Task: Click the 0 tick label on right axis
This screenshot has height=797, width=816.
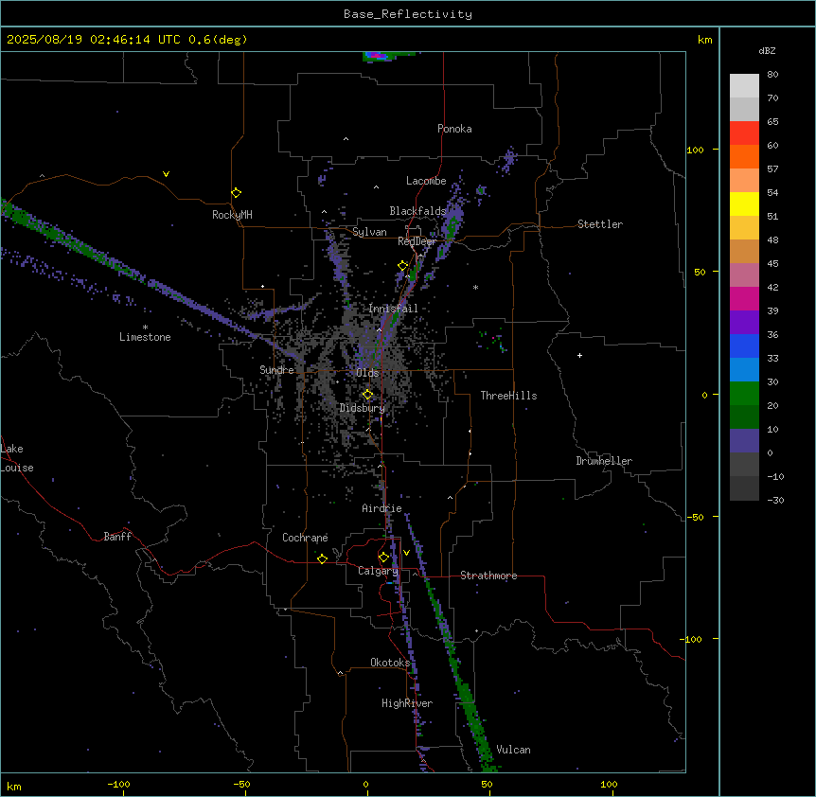Action: tap(704, 396)
